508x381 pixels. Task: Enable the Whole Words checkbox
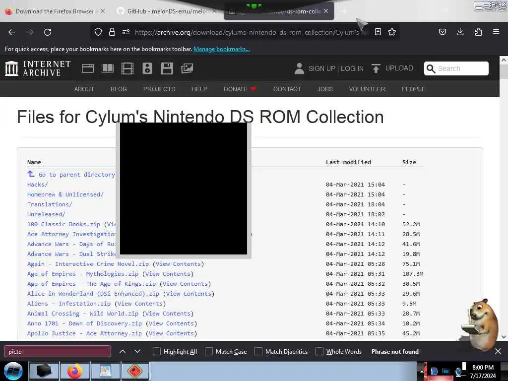(x=319, y=351)
